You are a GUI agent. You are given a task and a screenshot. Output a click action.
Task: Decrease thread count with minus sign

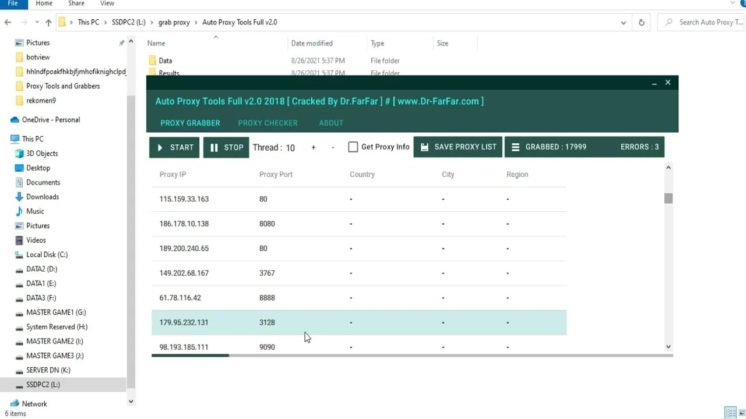pyautogui.click(x=333, y=148)
